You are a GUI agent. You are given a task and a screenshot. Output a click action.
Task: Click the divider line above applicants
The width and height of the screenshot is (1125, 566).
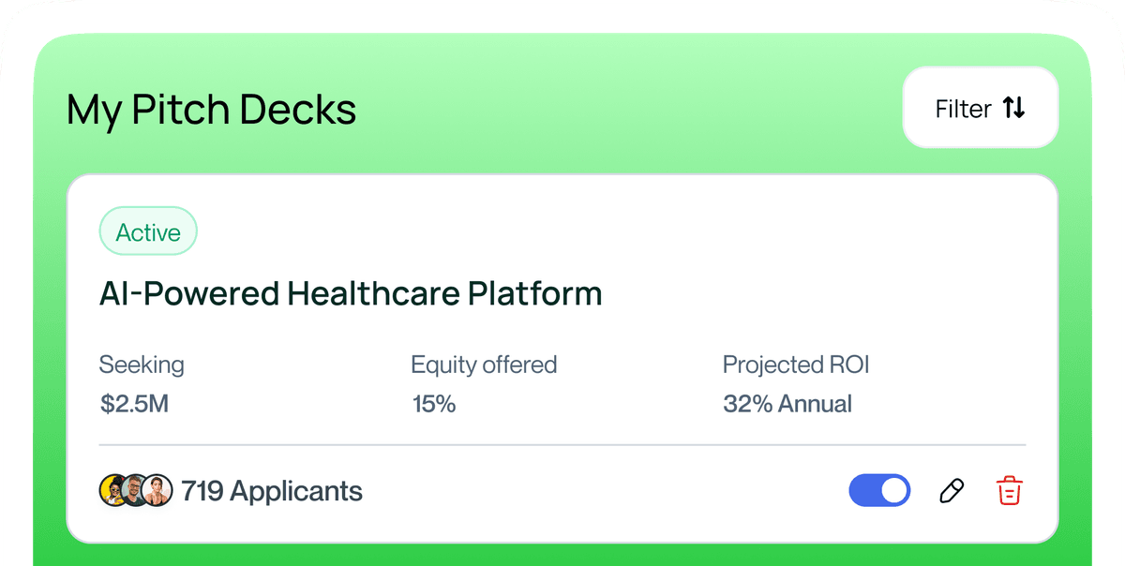562,445
